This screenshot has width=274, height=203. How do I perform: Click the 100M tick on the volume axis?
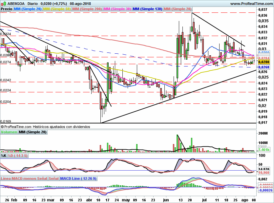(263, 143)
